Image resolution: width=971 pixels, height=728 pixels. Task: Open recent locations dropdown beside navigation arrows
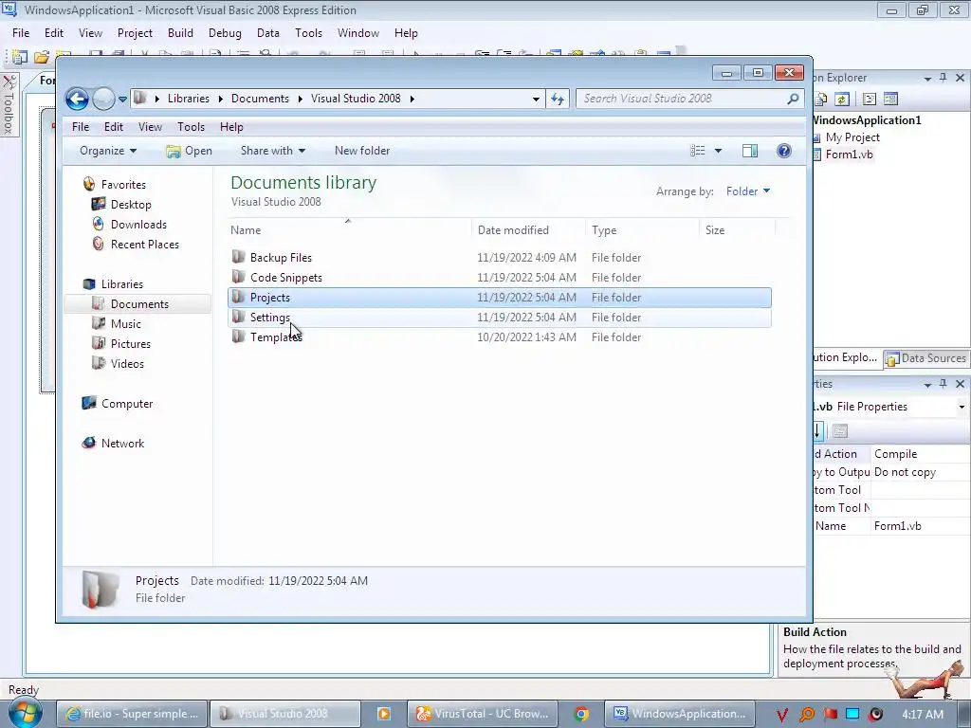point(122,99)
